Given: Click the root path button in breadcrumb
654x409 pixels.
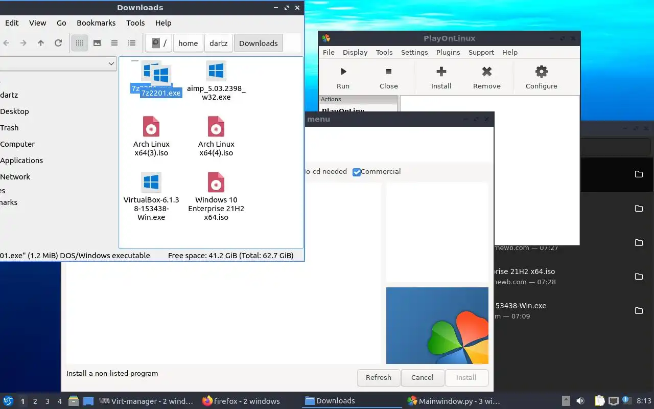Looking at the screenshot, I should pos(158,43).
